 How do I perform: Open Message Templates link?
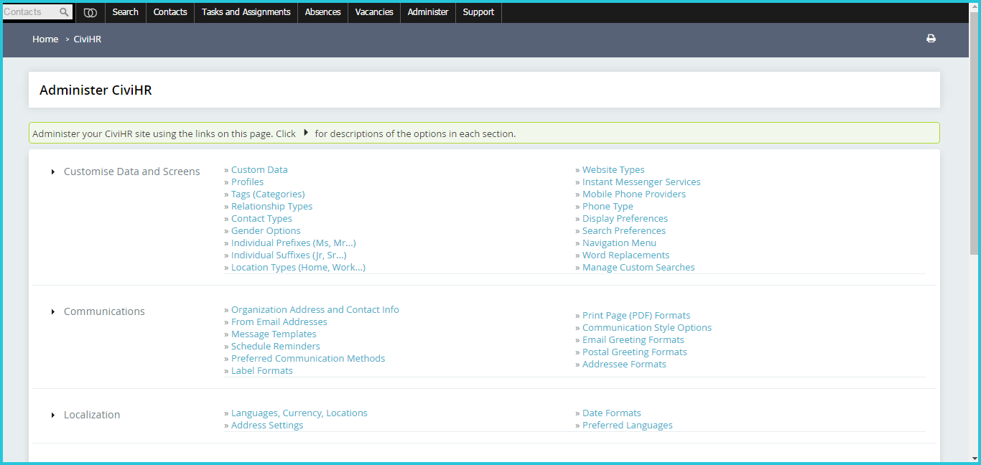(274, 334)
